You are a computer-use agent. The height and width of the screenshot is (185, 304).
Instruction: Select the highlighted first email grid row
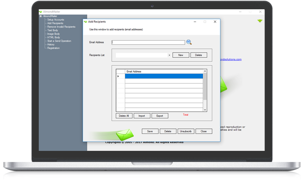point(164,76)
